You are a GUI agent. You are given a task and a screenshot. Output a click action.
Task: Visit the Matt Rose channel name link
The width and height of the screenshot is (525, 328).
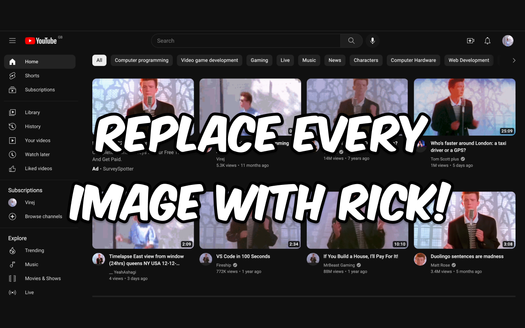point(440,265)
